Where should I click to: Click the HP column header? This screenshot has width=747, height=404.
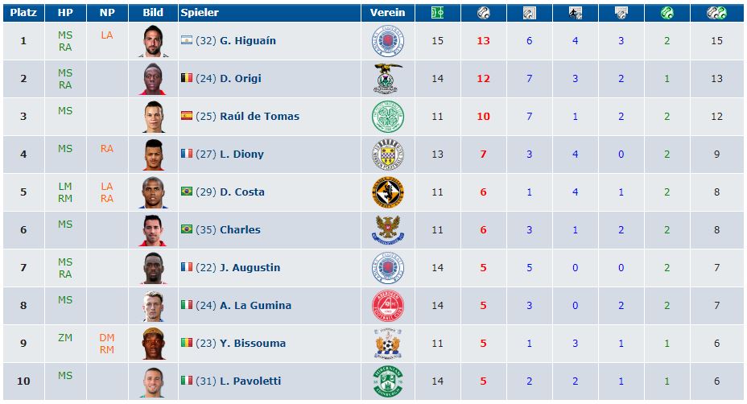(65, 13)
